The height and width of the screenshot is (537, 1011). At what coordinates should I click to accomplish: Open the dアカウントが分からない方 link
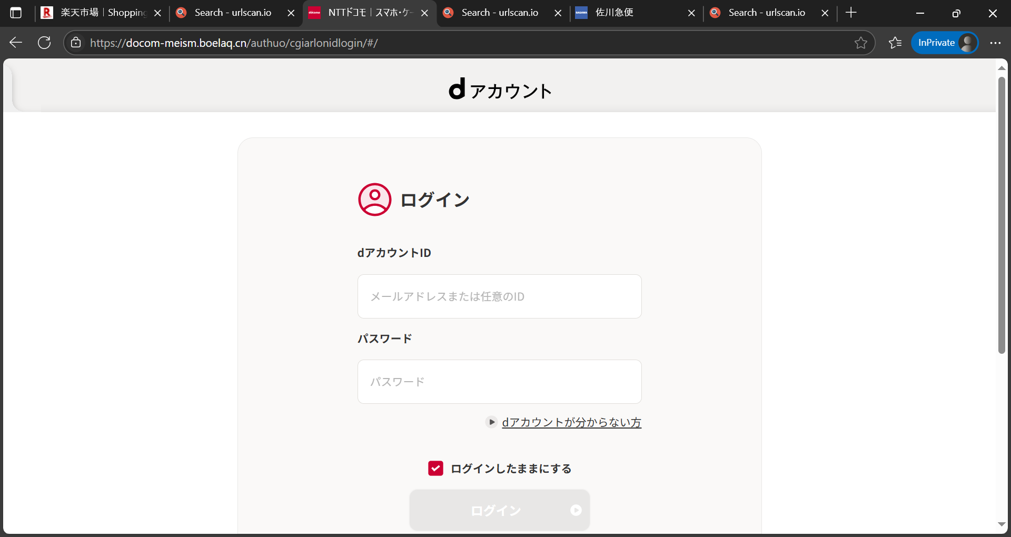(x=572, y=422)
